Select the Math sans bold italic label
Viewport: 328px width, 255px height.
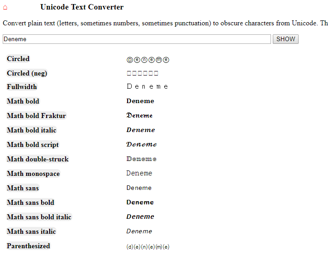[x=39, y=217]
